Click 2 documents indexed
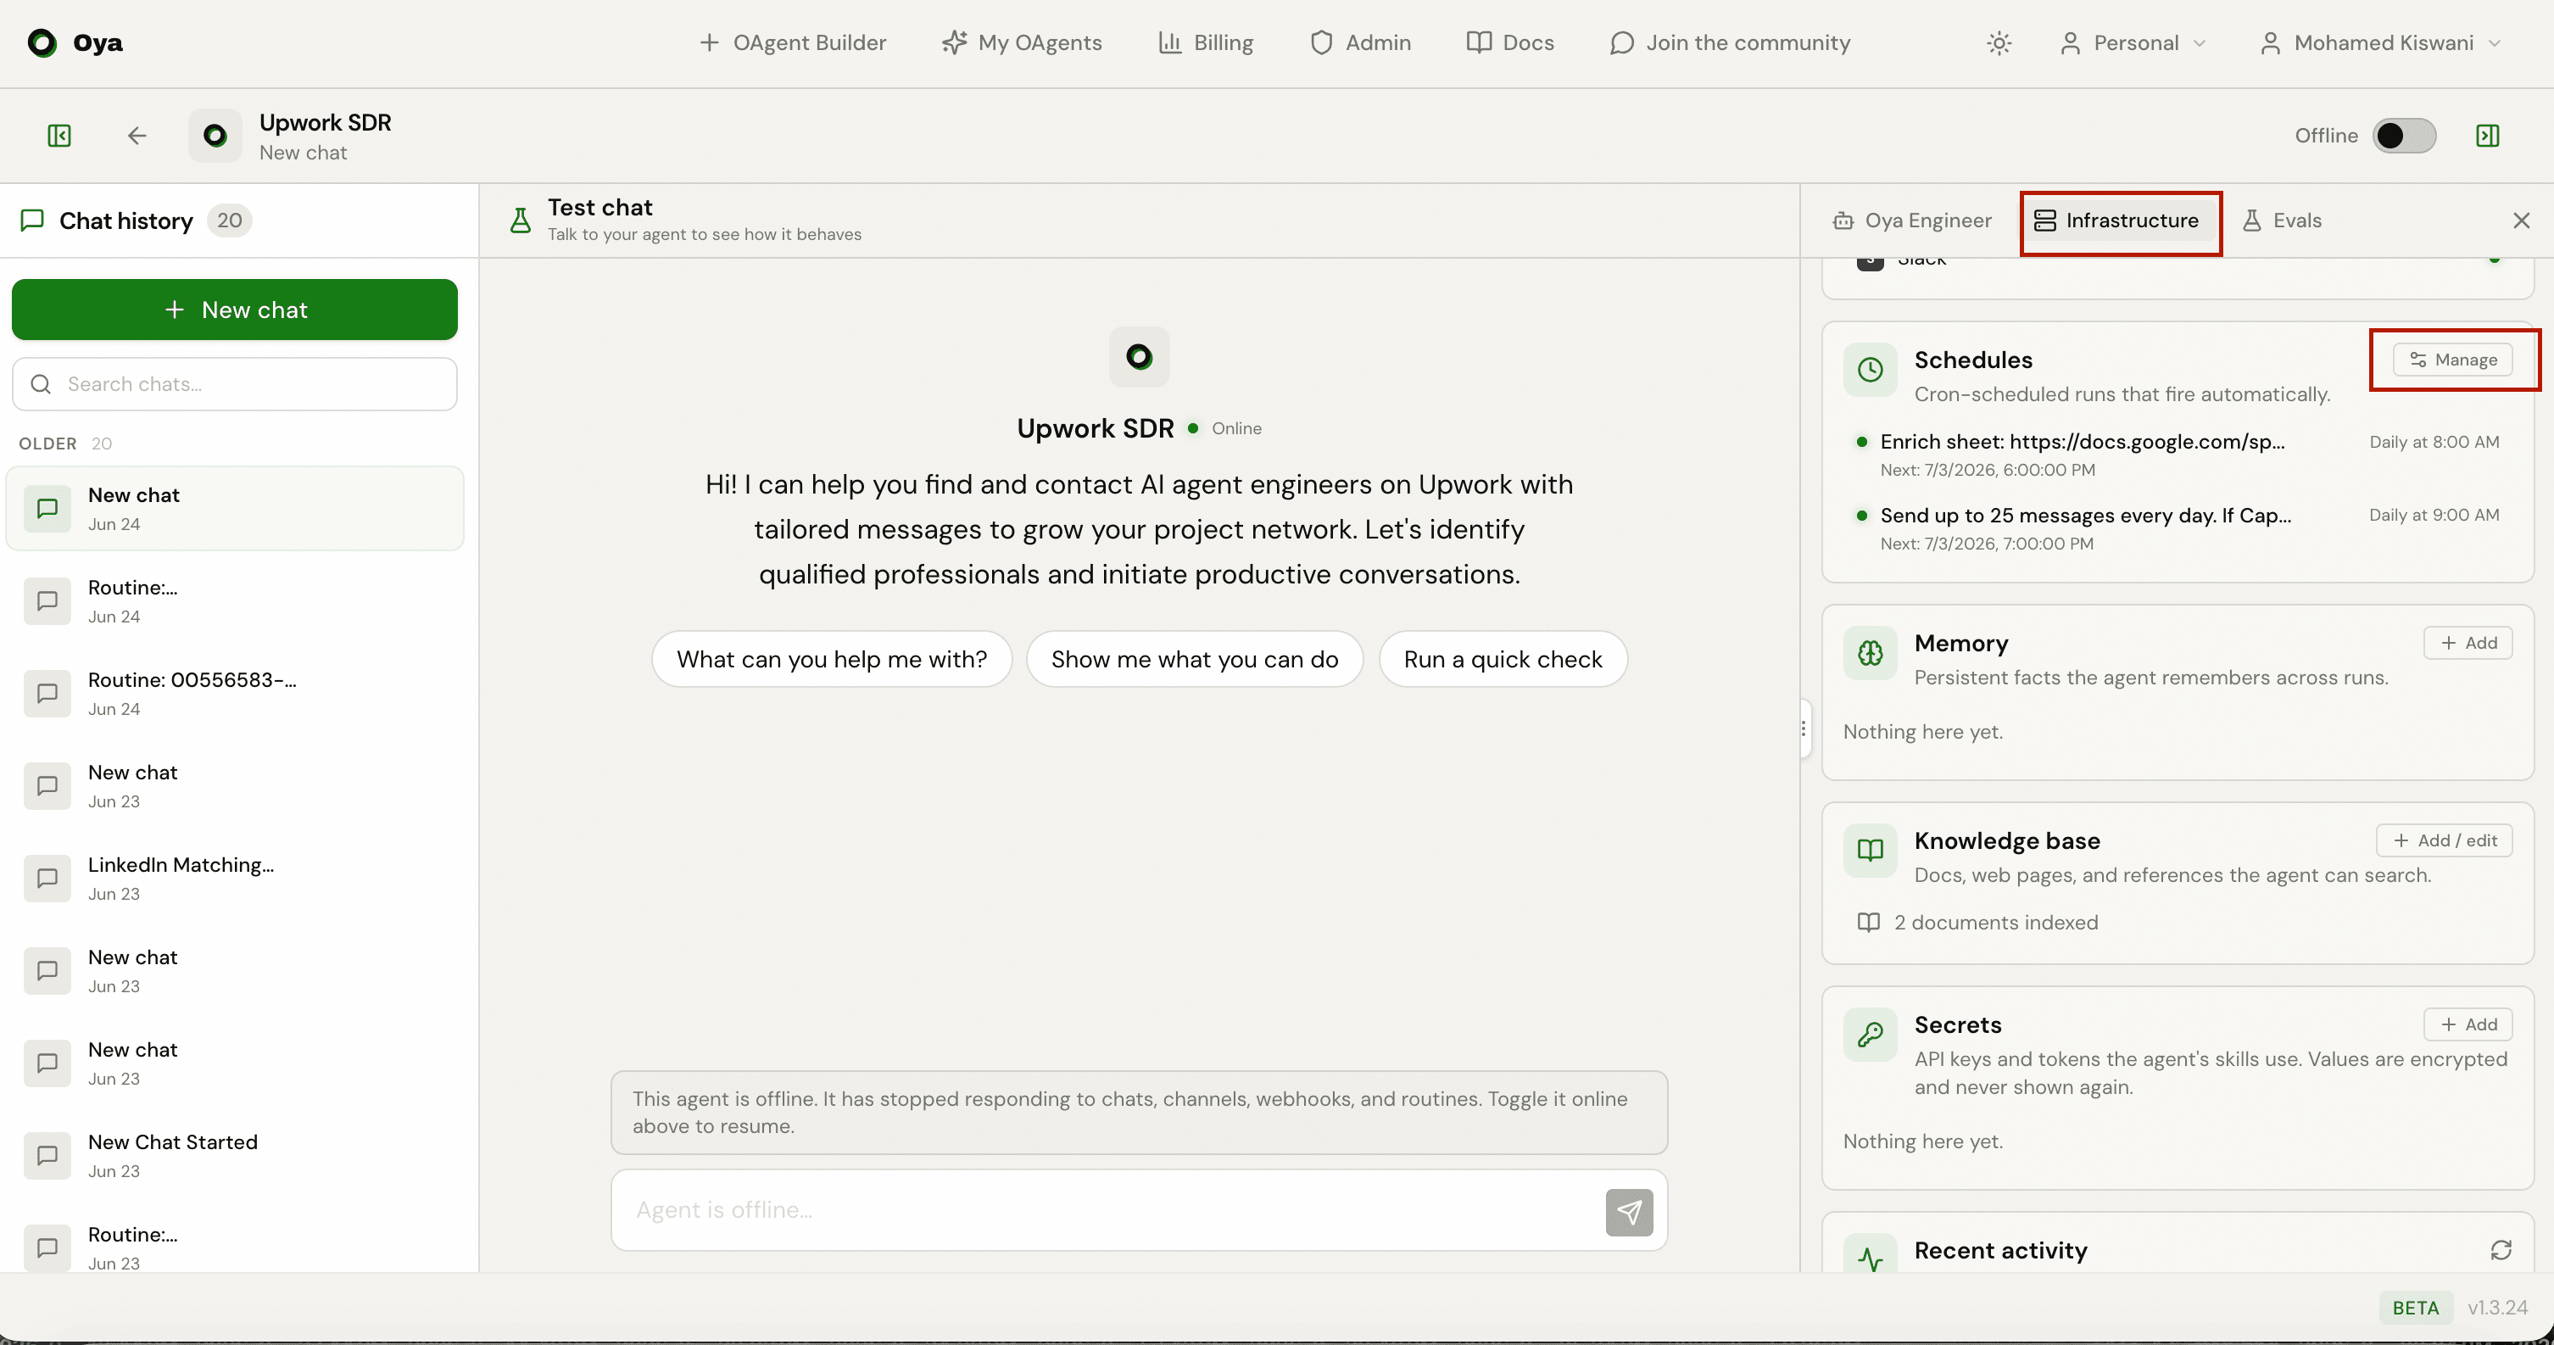 pyautogui.click(x=1977, y=923)
